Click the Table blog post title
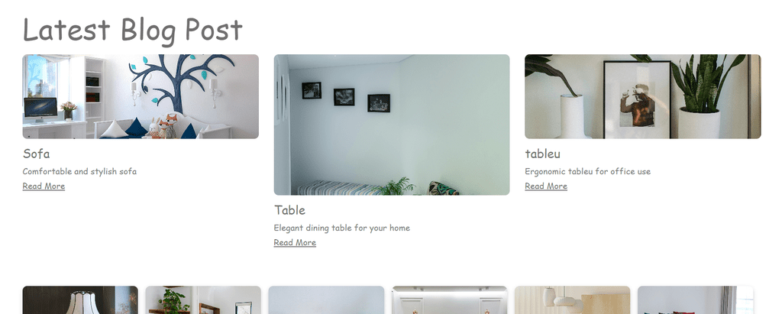The height and width of the screenshot is (314, 782). [x=289, y=210]
